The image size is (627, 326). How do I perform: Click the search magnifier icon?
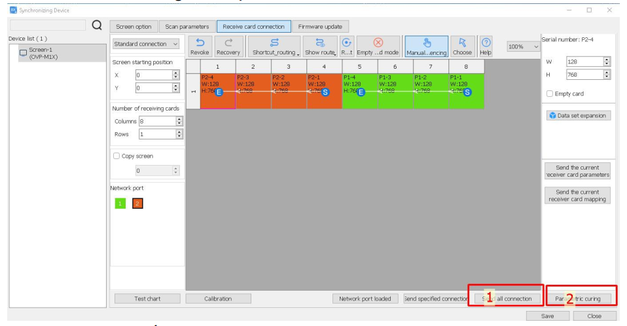point(97,26)
